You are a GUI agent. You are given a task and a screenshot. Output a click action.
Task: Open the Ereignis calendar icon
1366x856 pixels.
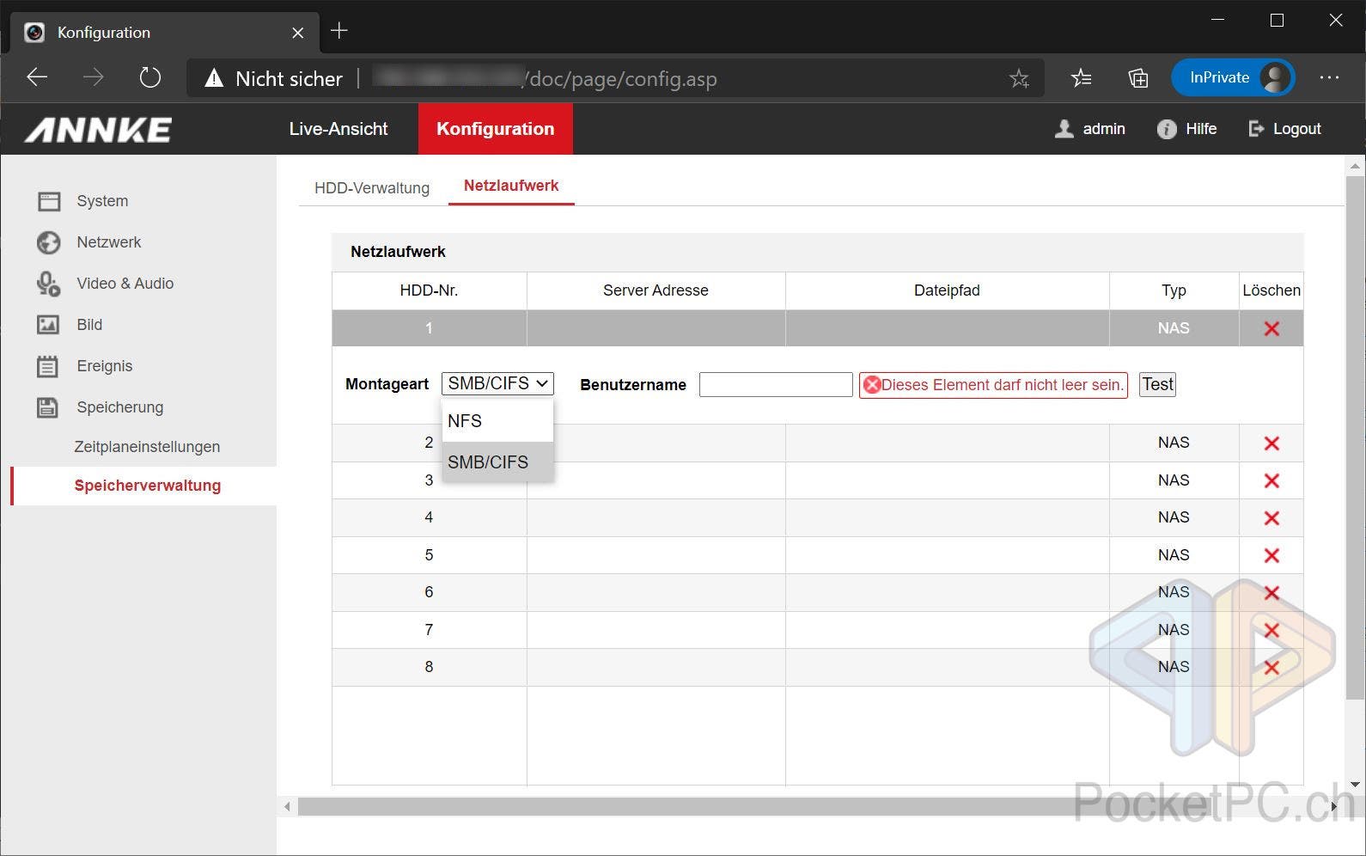(48, 366)
